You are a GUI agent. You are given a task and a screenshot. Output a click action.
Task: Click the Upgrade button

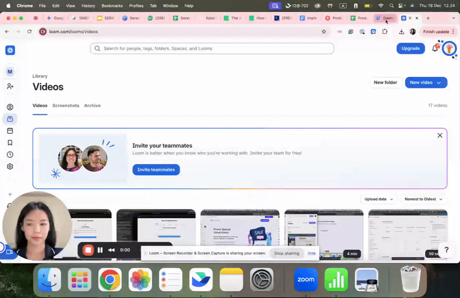pyautogui.click(x=410, y=48)
